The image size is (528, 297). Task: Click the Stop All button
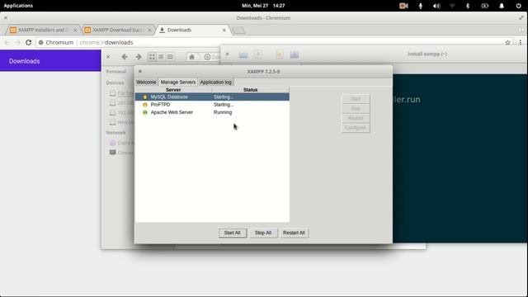(263, 233)
